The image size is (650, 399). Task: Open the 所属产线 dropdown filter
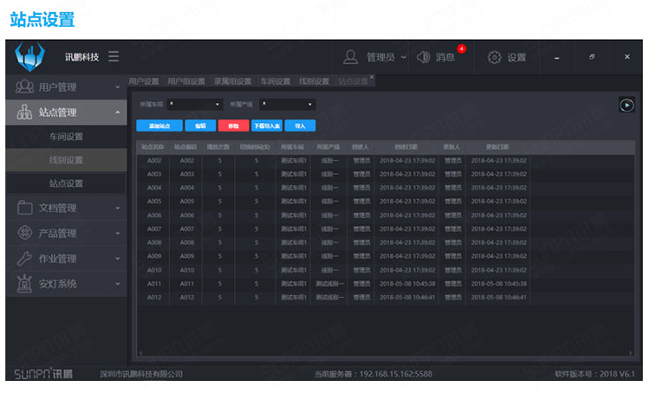[287, 105]
